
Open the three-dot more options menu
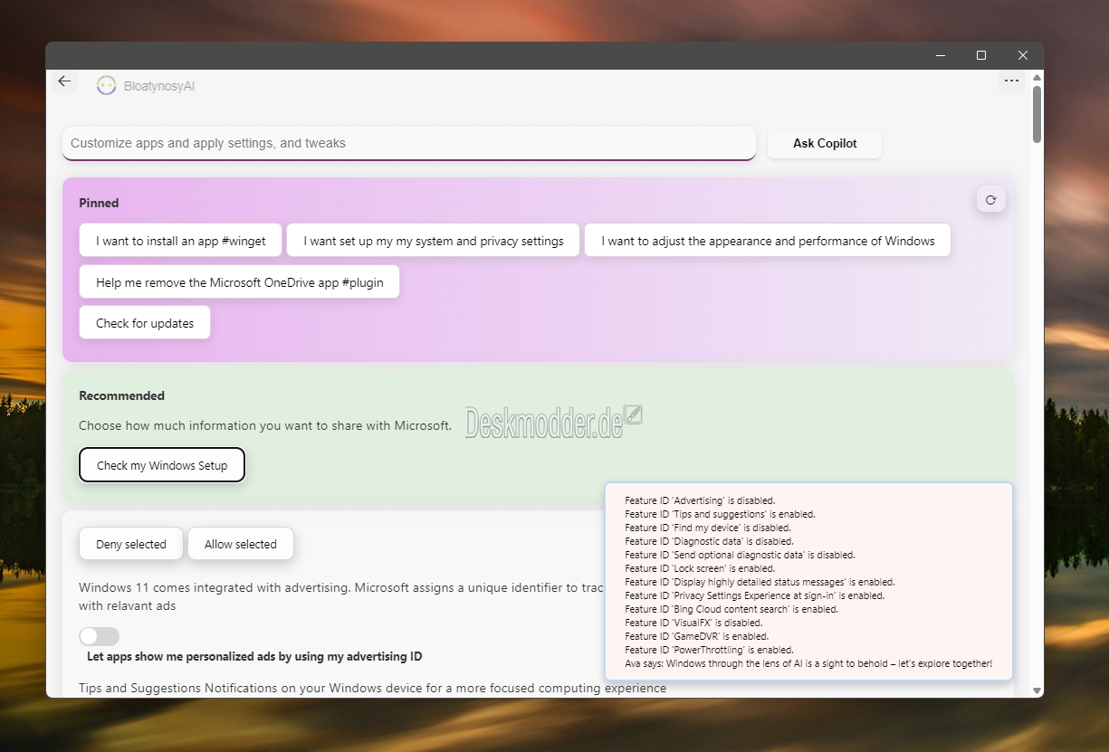(x=1011, y=81)
